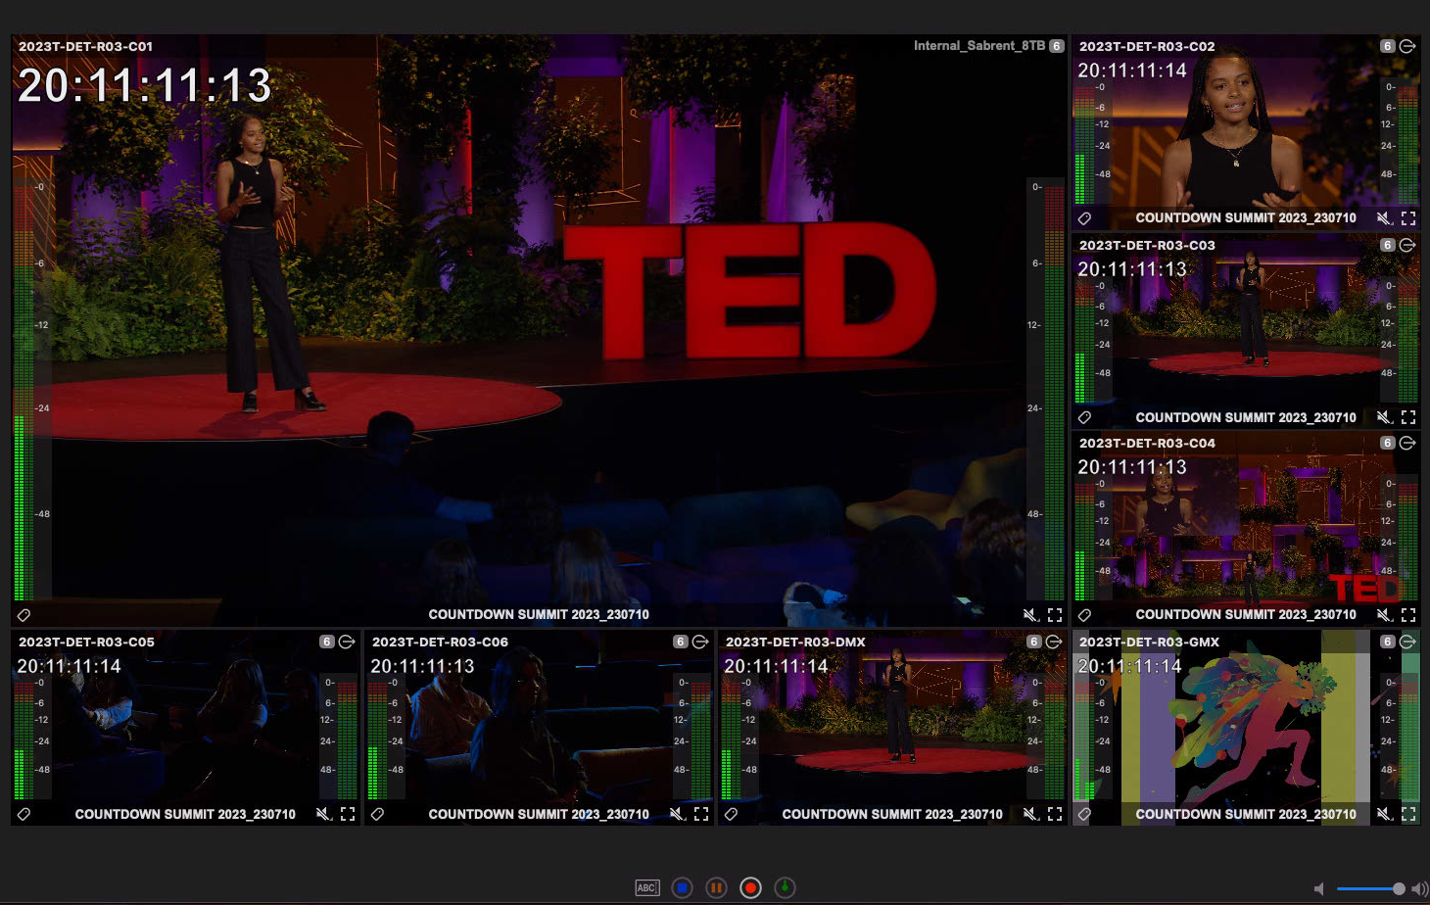Toggle the muted speaker on viewer C05
The width and height of the screenshot is (1430, 905).
(x=323, y=814)
